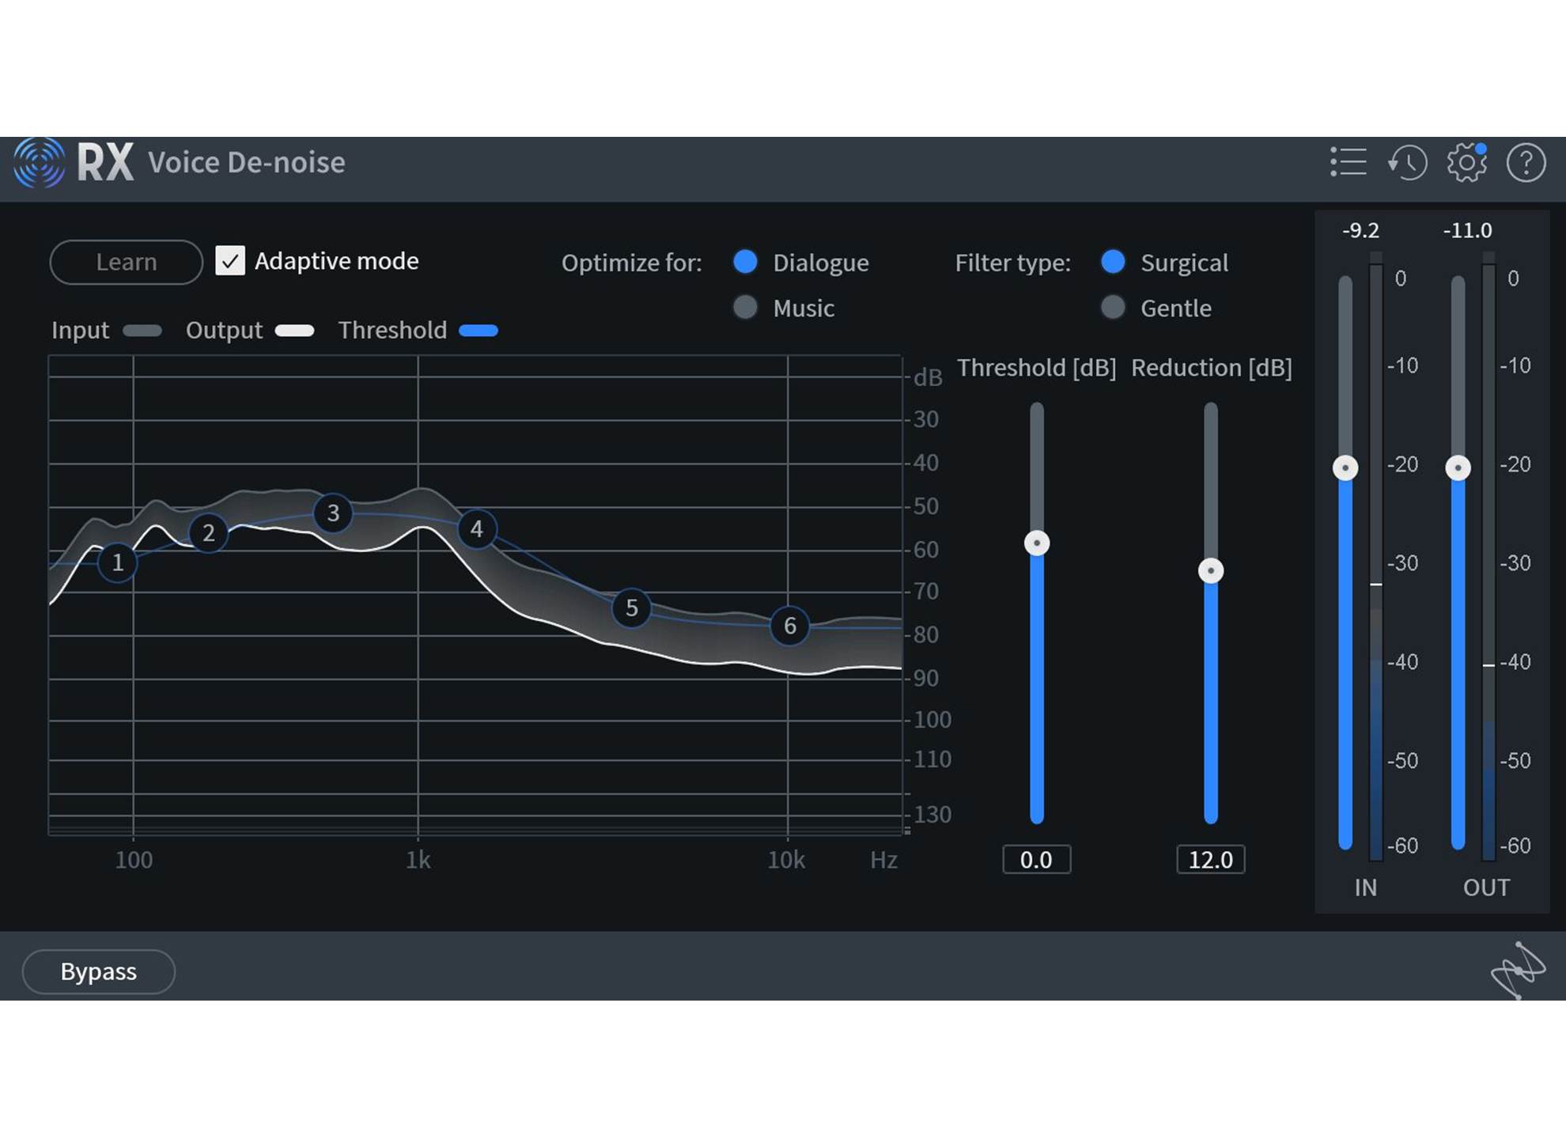The height and width of the screenshot is (1139, 1566).
Task: Click the Optimize for label
Action: [x=632, y=263]
